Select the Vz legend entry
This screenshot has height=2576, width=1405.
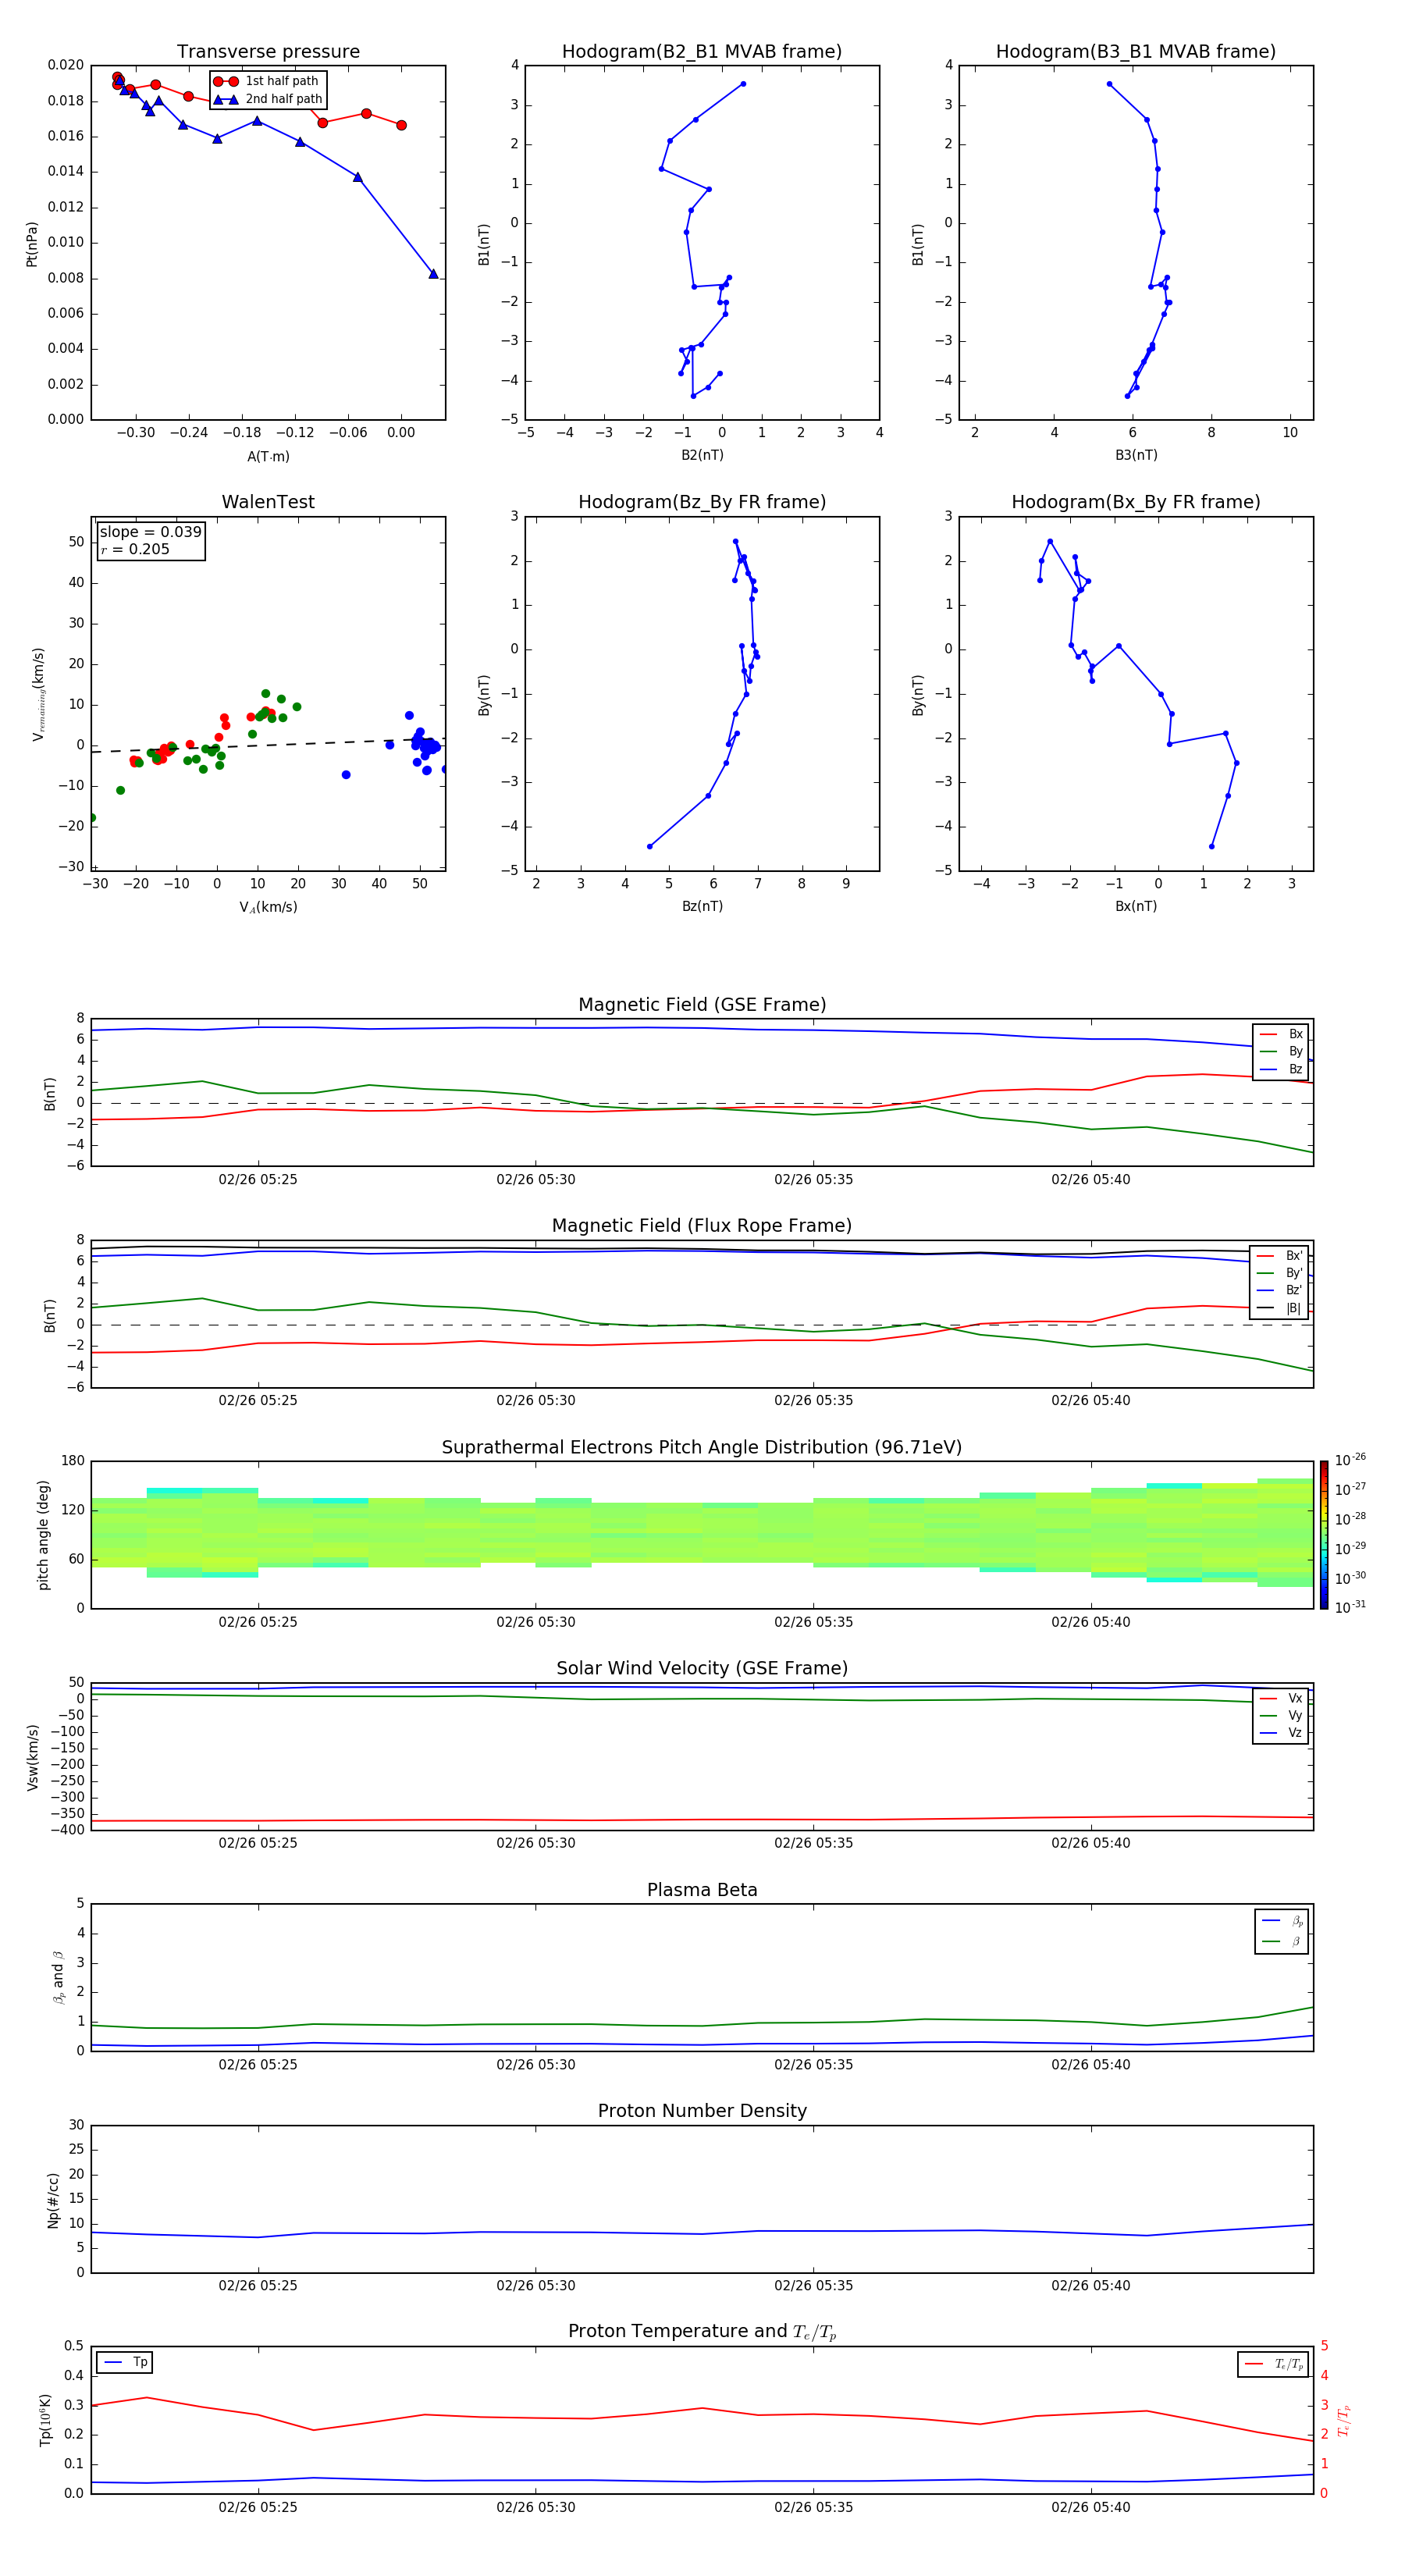pyautogui.click(x=1281, y=1733)
